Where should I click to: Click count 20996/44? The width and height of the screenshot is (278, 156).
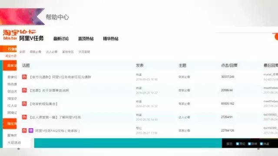(227, 90)
